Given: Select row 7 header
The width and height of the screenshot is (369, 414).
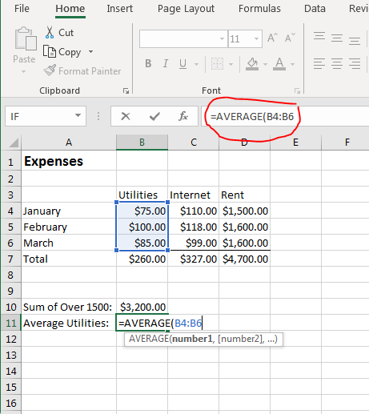Looking at the screenshot, I should coord(10,259).
